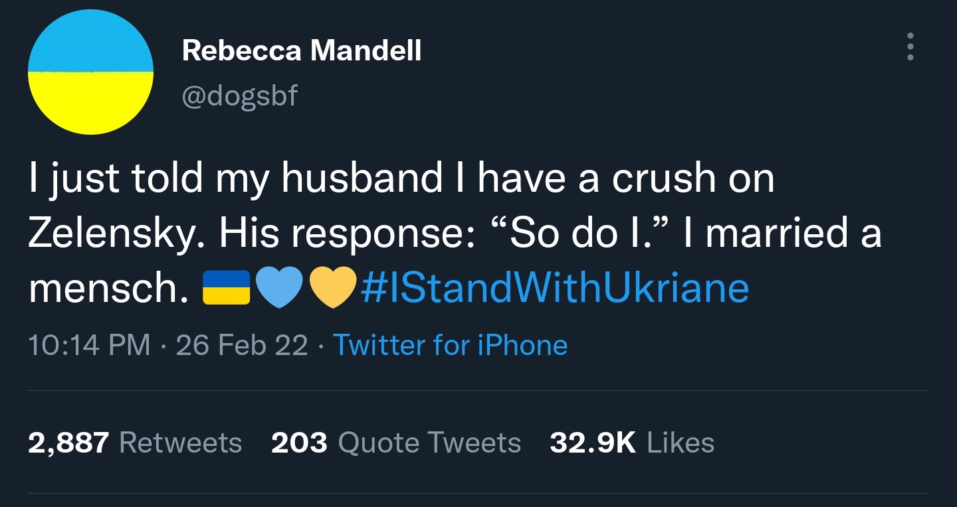Click the 2,887 retweet count number
This screenshot has height=507, width=957.
click(68, 443)
